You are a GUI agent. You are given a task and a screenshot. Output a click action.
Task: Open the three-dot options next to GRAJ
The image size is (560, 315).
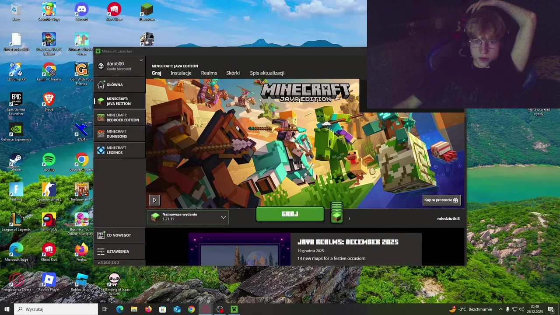click(349, 218)
